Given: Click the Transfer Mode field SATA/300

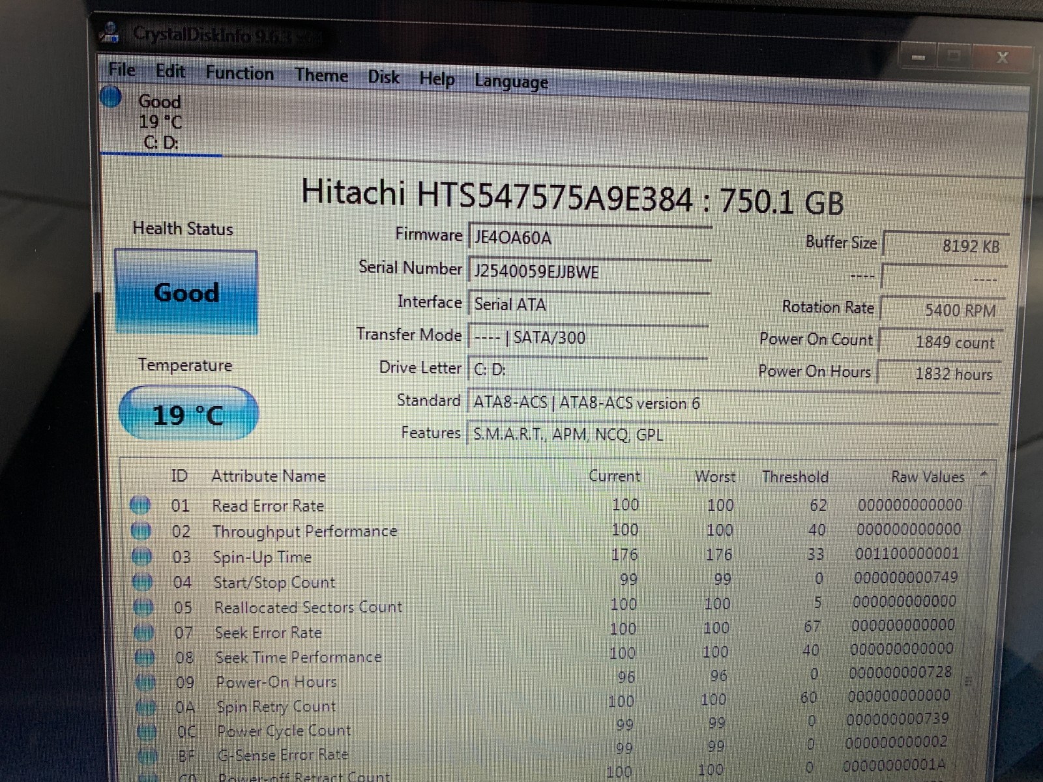Looking at the screenshot, I should pyautogui.click(x=588, y=338).
